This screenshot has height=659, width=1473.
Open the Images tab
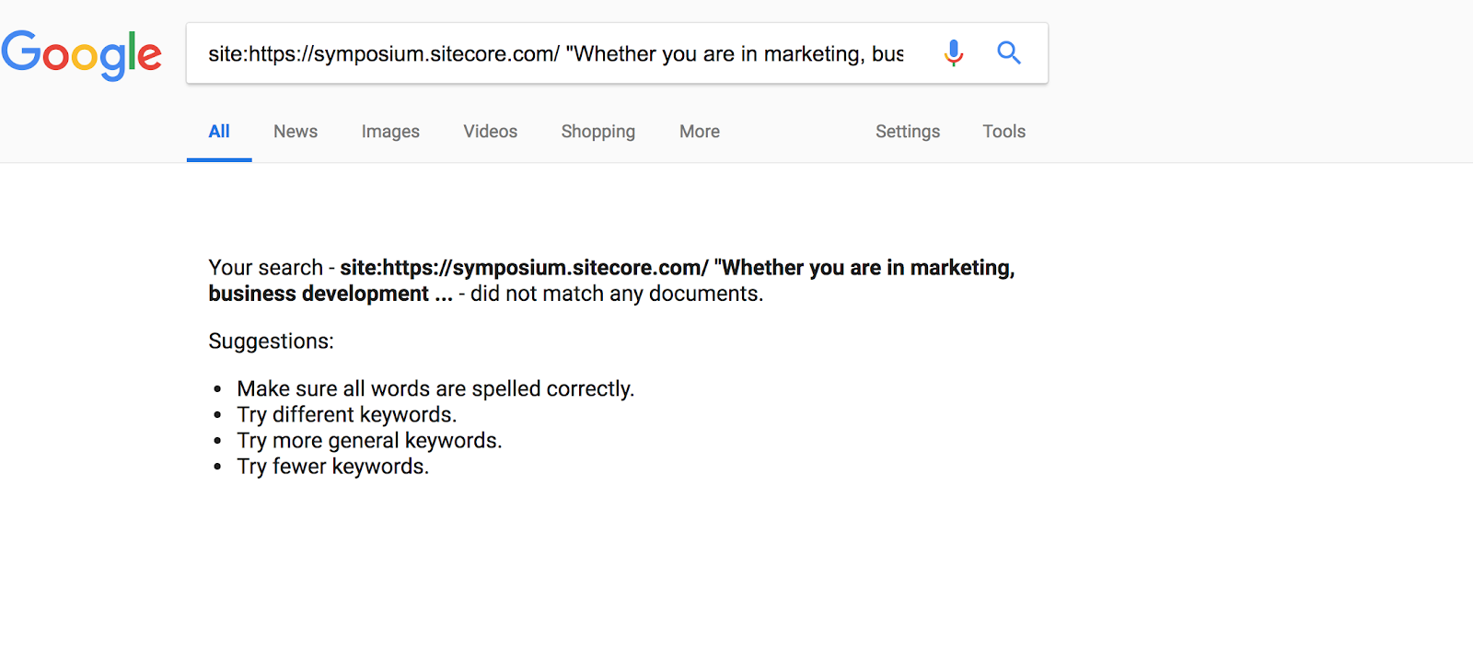pos(390,132)
